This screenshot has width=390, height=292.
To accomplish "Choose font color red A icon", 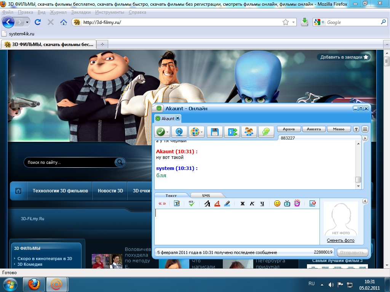I will [217, 204].
